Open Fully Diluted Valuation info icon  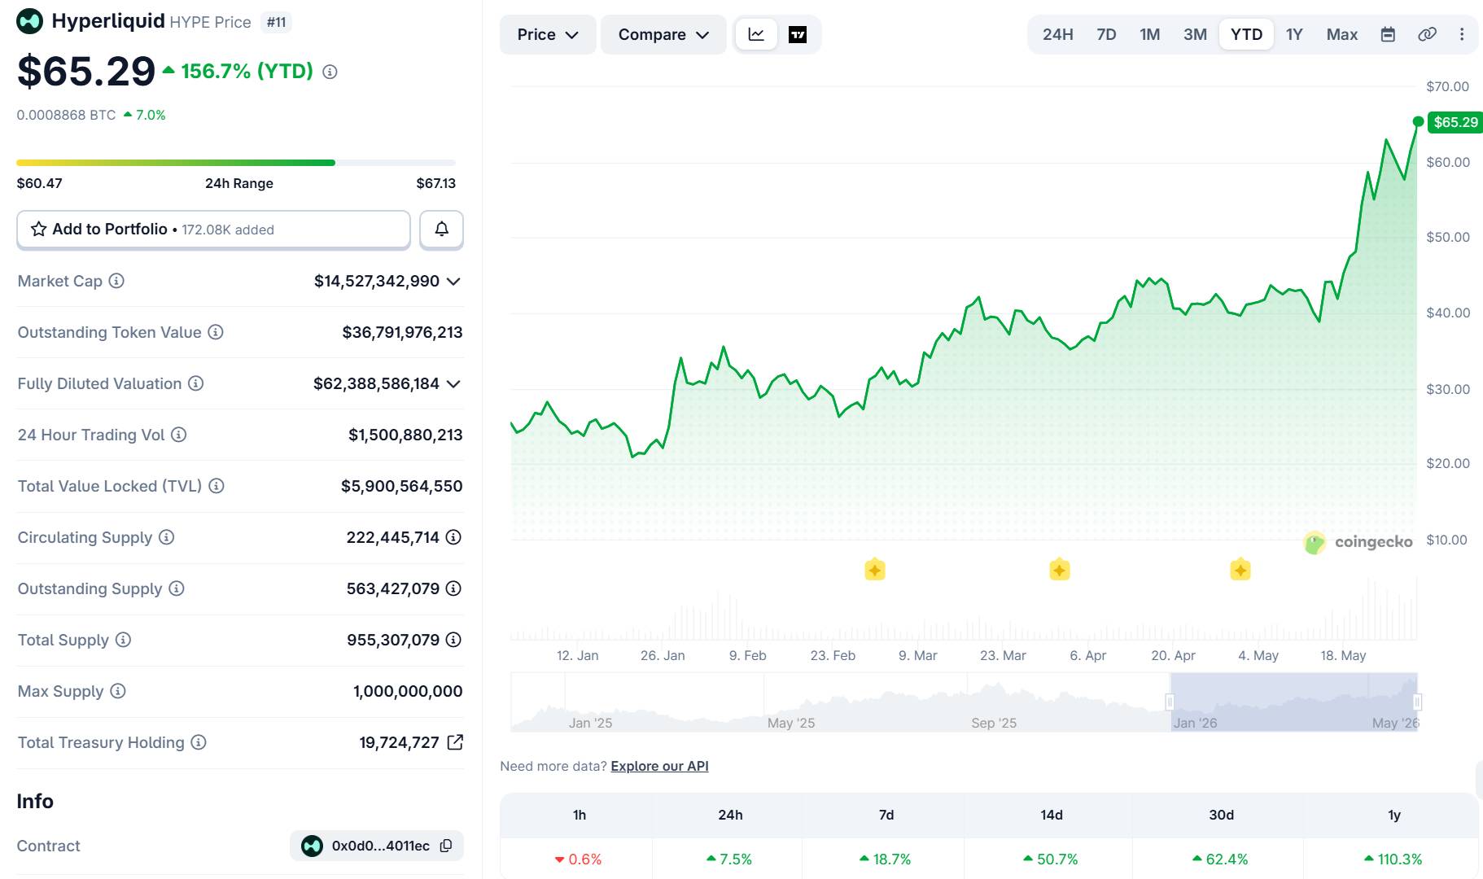point(196,383)
